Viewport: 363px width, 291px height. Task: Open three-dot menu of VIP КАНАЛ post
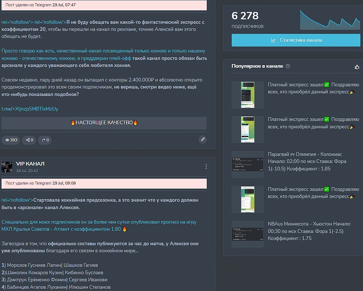(x=206, y=167)
